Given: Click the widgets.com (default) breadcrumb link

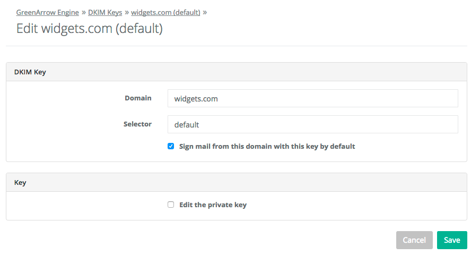Looking at the screenshot, I should 165,12.
